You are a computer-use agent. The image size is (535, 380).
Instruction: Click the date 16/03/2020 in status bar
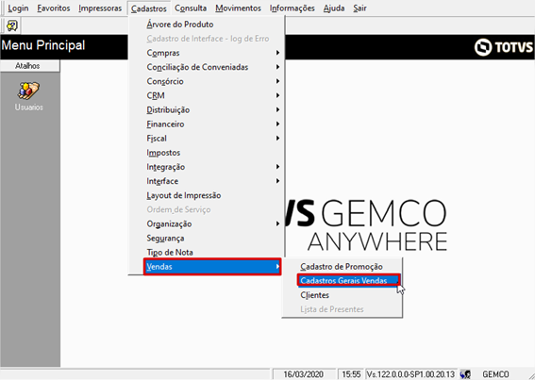(x=303, y=374)
